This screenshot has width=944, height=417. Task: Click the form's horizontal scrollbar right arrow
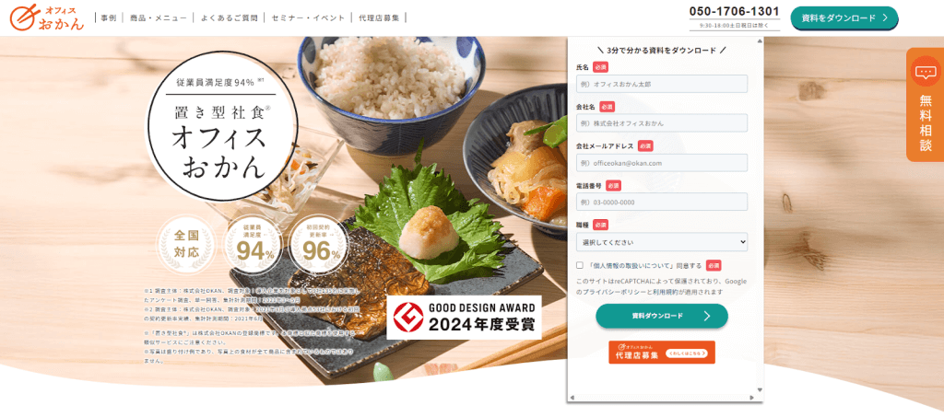pyautogui.click(x=751, y=398)
